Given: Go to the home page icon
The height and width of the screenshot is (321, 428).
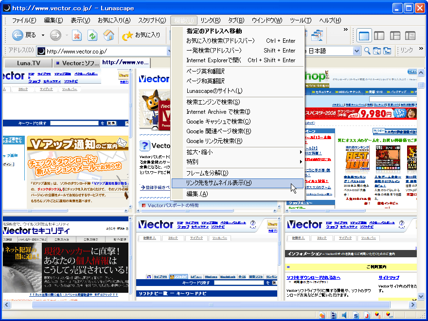Looking at the screenshot, I should tap(108, 35).
